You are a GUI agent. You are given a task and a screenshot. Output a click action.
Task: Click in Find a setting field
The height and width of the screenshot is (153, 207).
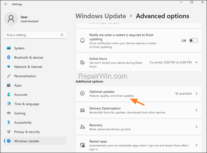35,35
